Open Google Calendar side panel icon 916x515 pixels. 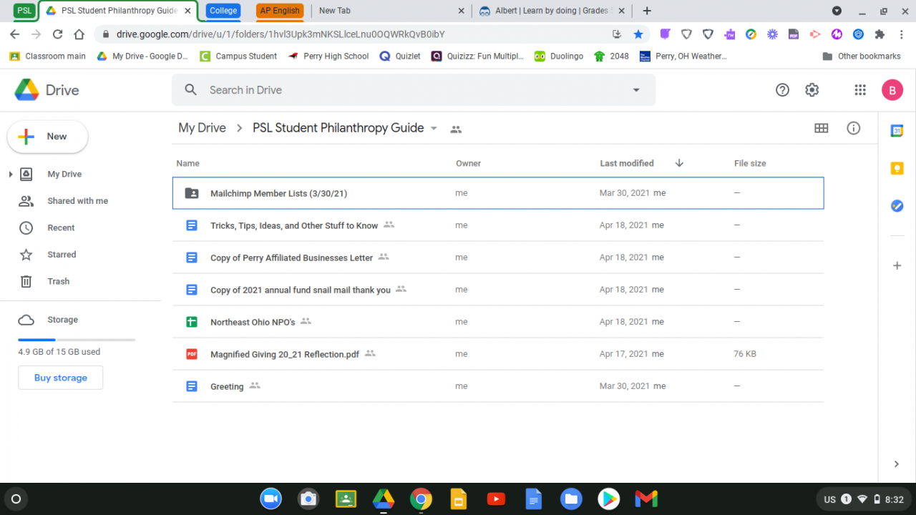(897, 131)
